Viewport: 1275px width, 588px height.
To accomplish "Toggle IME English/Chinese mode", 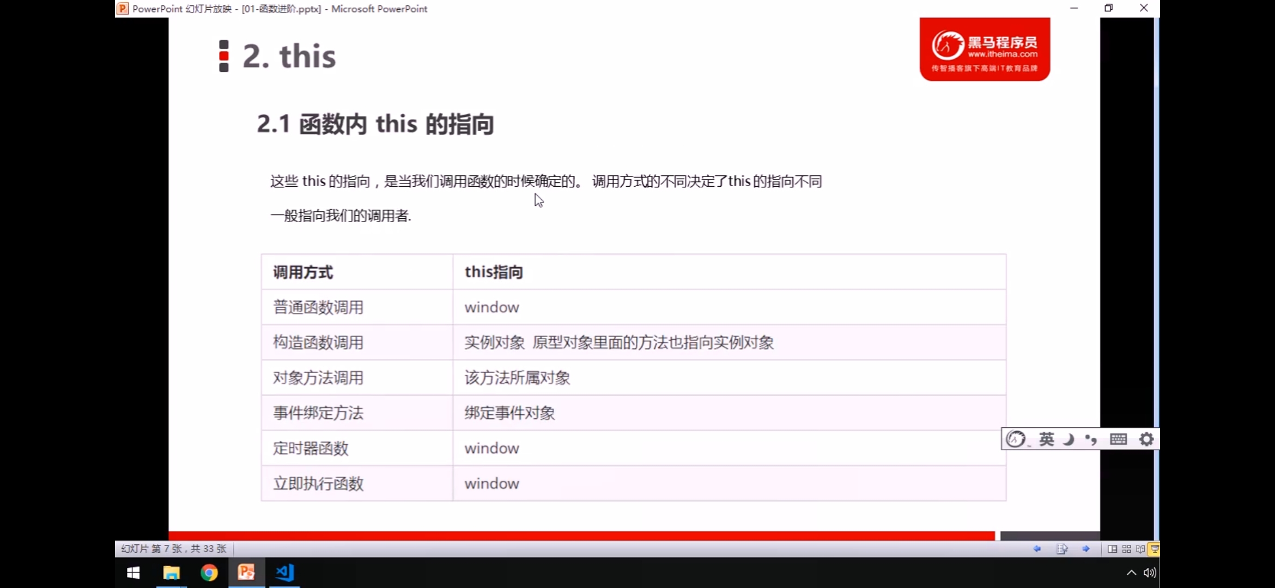I will 1046,439.
